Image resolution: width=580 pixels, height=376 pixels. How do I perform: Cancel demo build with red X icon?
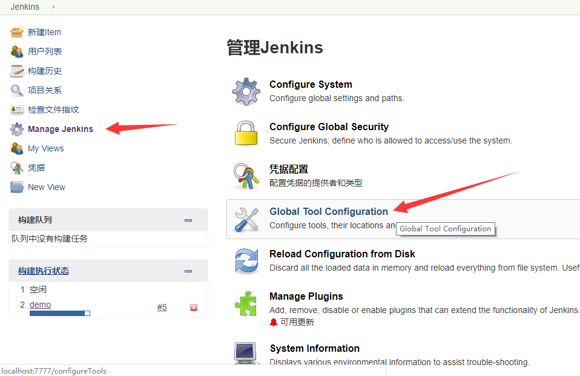194,308
